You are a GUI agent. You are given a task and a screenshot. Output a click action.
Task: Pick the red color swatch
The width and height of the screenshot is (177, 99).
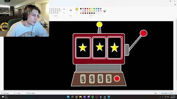(x=87, y=9)
